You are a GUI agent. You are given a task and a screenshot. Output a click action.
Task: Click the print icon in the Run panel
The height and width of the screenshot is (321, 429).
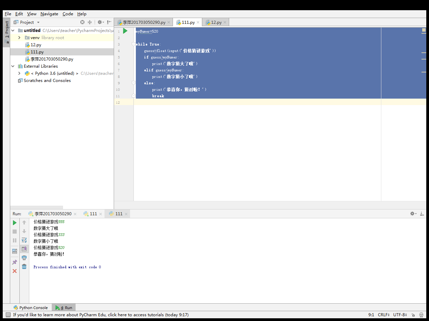point(24,258)
